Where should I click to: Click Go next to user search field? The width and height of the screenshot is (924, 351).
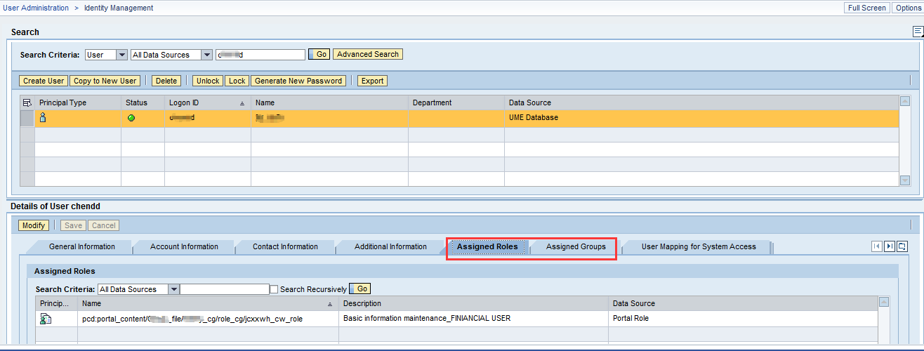tap(319, 54)
